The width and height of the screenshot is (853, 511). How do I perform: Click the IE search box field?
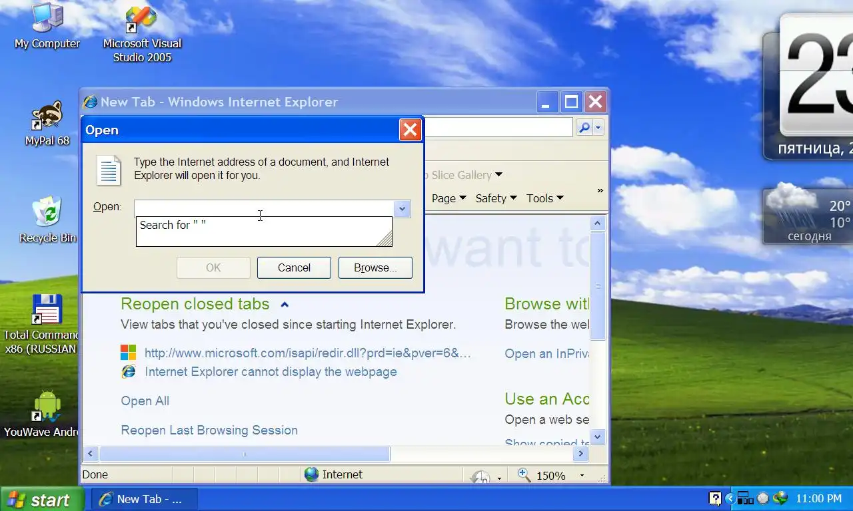(x=499, y=127)
